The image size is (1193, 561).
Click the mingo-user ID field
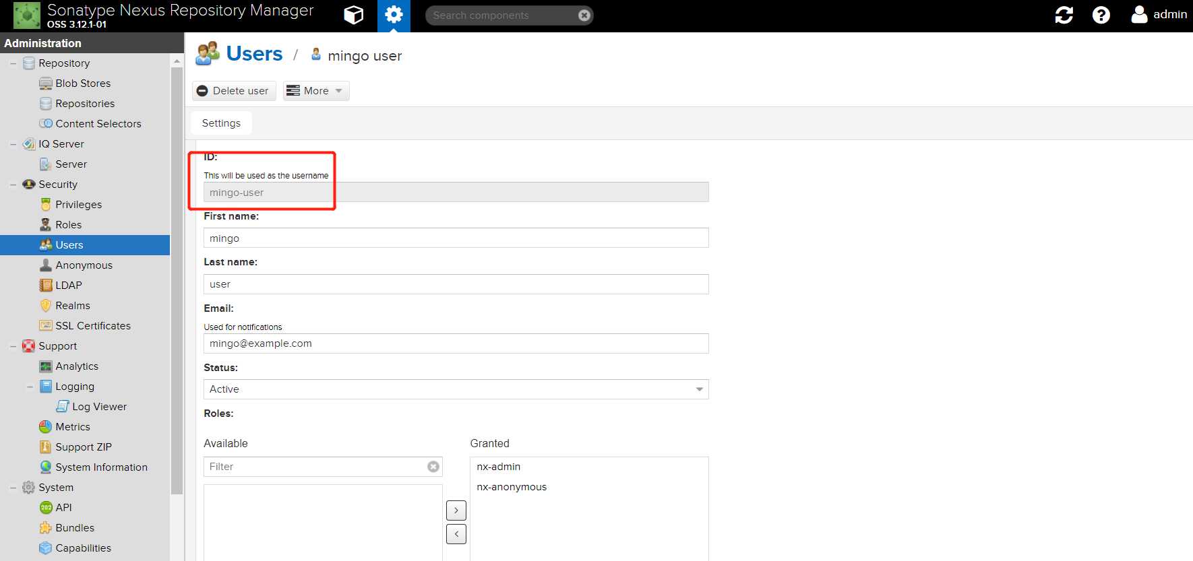[456, 193]
